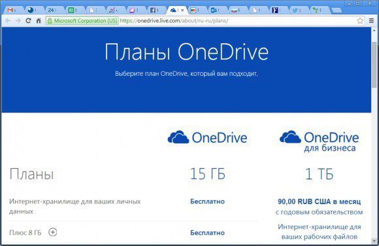
Task: Click the OneDrive для бизнеса cloud logo
Action: (x=320, y=141)
